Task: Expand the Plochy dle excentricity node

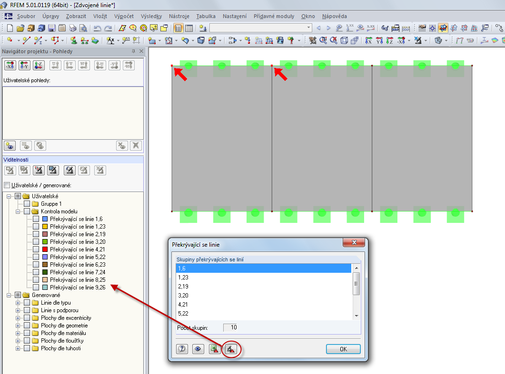Action: click(x=18, y=318)
